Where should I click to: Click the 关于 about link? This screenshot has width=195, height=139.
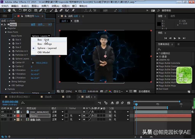[x=50, y=25]
